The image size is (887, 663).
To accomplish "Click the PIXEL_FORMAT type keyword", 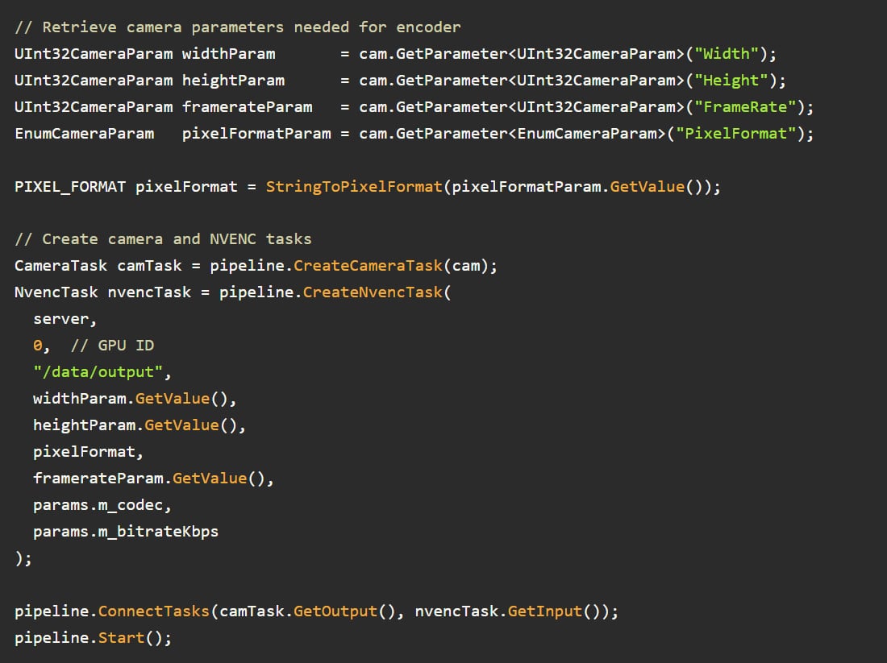I will (x=70, y=187).
